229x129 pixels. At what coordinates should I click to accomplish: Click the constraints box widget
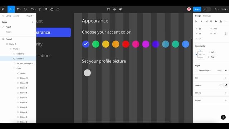coord(200,54)
